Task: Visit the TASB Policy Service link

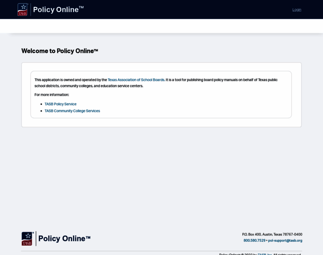Action: (60, 104)
